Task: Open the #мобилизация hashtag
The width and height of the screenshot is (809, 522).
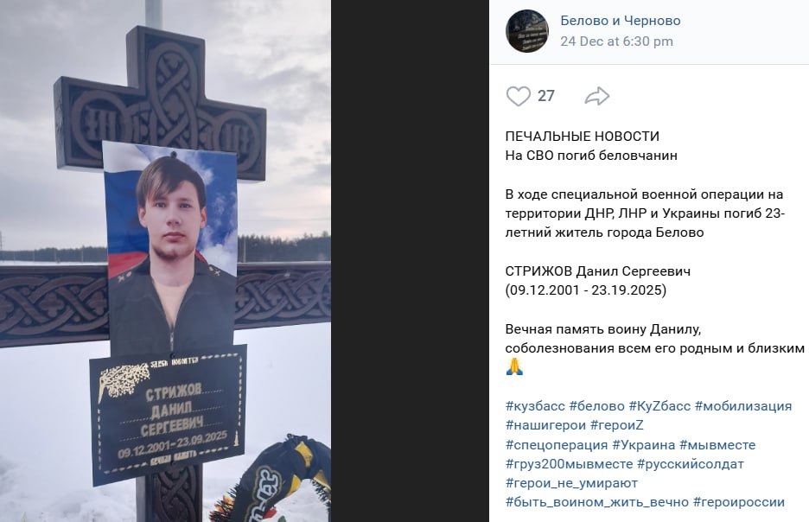Action: [743, 406]
